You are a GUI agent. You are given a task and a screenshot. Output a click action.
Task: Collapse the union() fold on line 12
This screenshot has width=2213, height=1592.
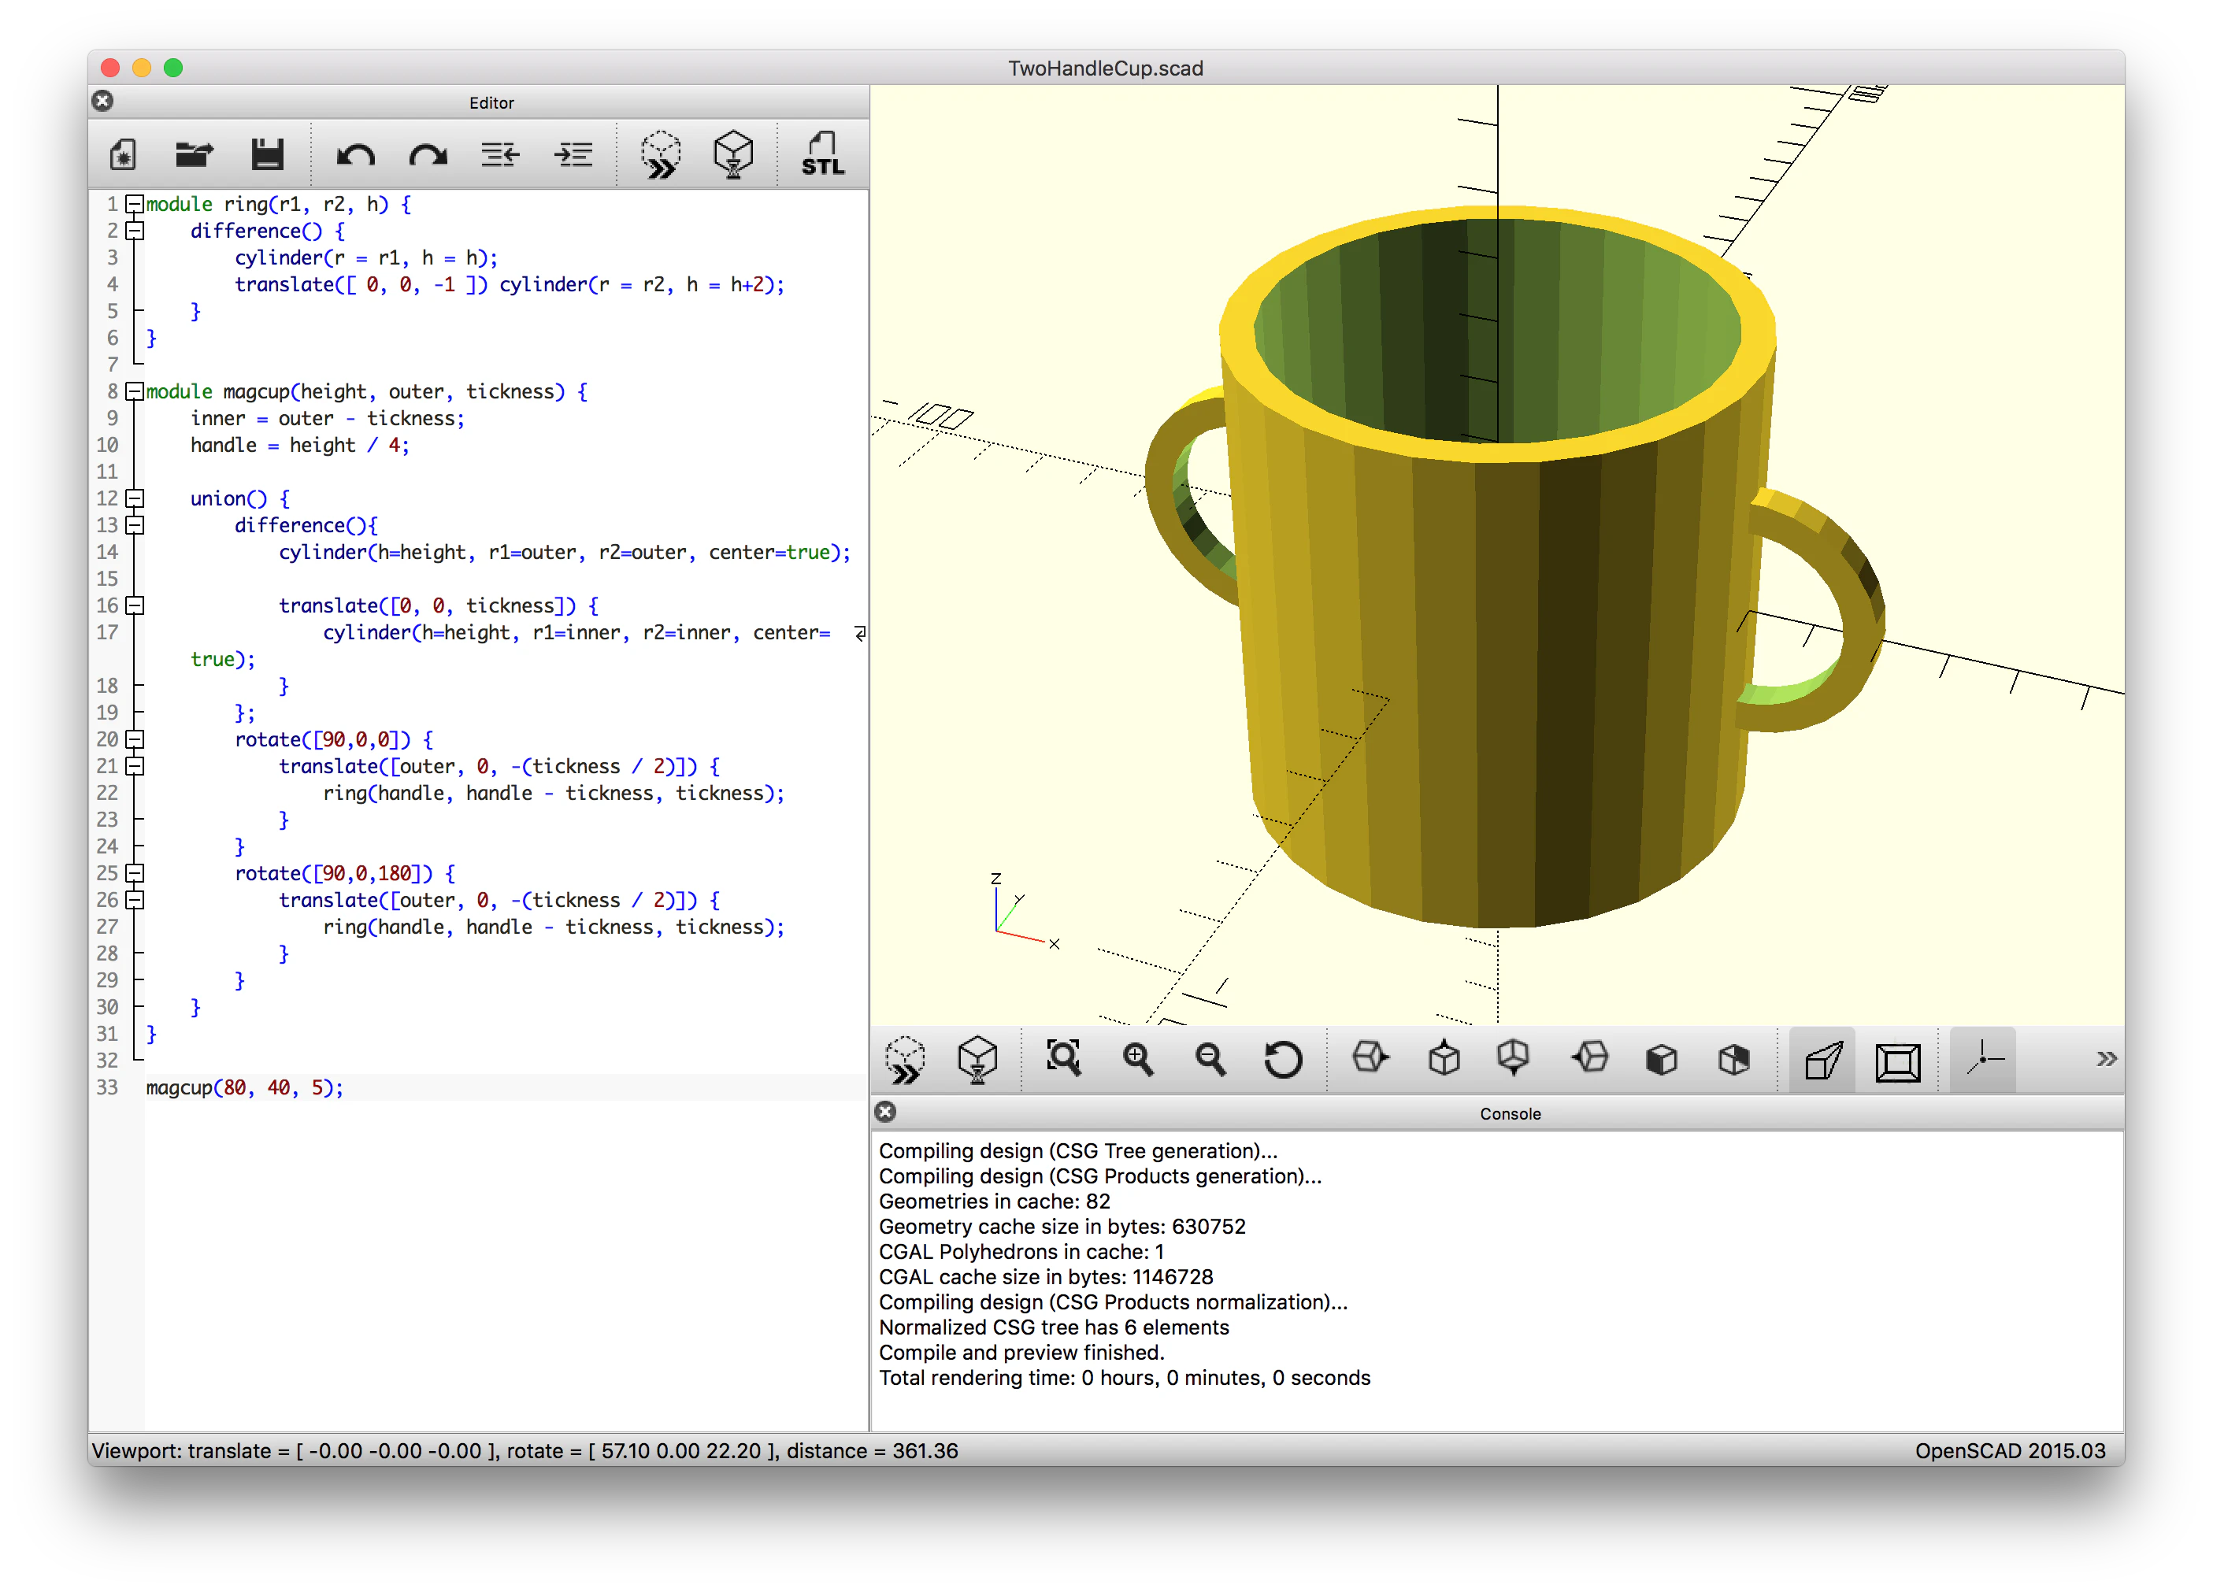[135, 498]
